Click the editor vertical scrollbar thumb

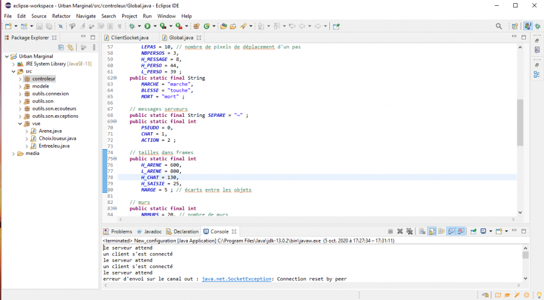coord(520,122)
